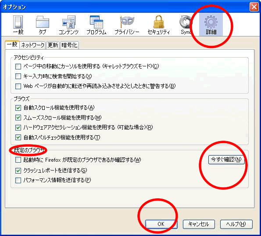Uncheck 自動スクロール機能を使用する
Screen dimensions: 261x236
18,108
